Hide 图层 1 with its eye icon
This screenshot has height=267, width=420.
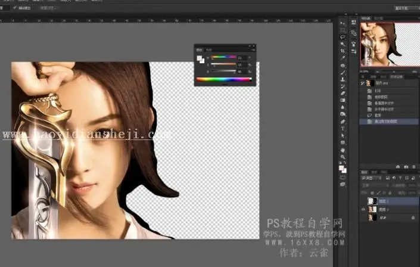[363, 209]
